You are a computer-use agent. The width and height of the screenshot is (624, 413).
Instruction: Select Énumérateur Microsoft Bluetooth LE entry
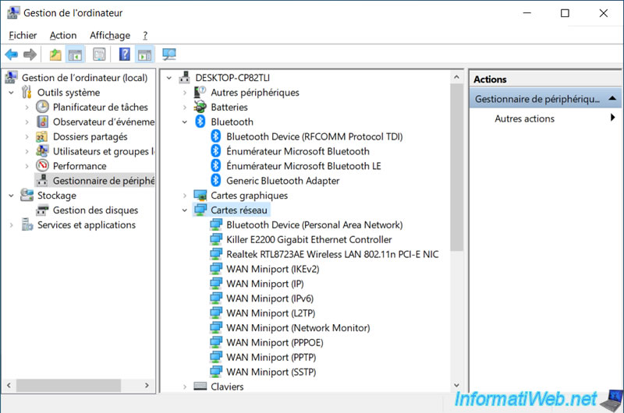pos(303,166)
